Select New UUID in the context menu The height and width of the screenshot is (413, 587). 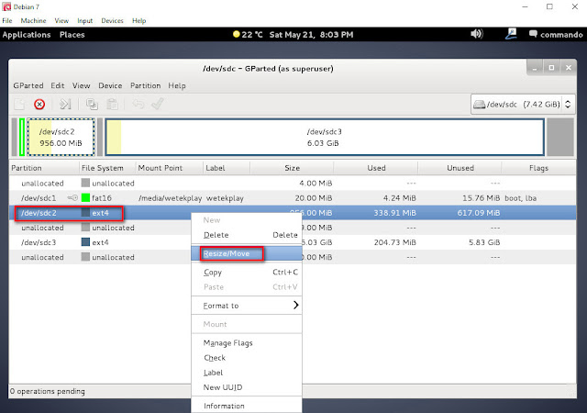[247, 387]
